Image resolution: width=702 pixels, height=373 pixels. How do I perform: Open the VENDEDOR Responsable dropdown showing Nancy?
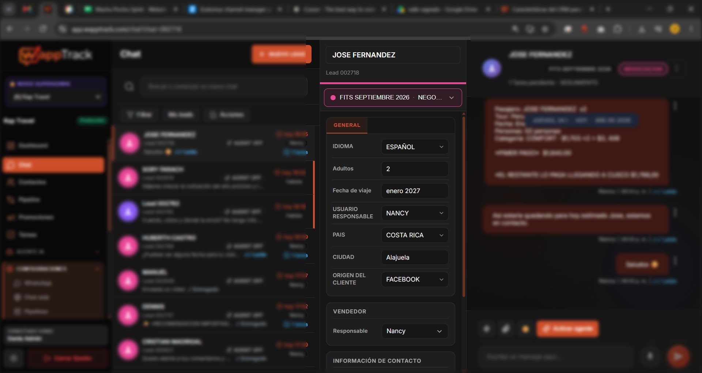click(x=415, y=331)
